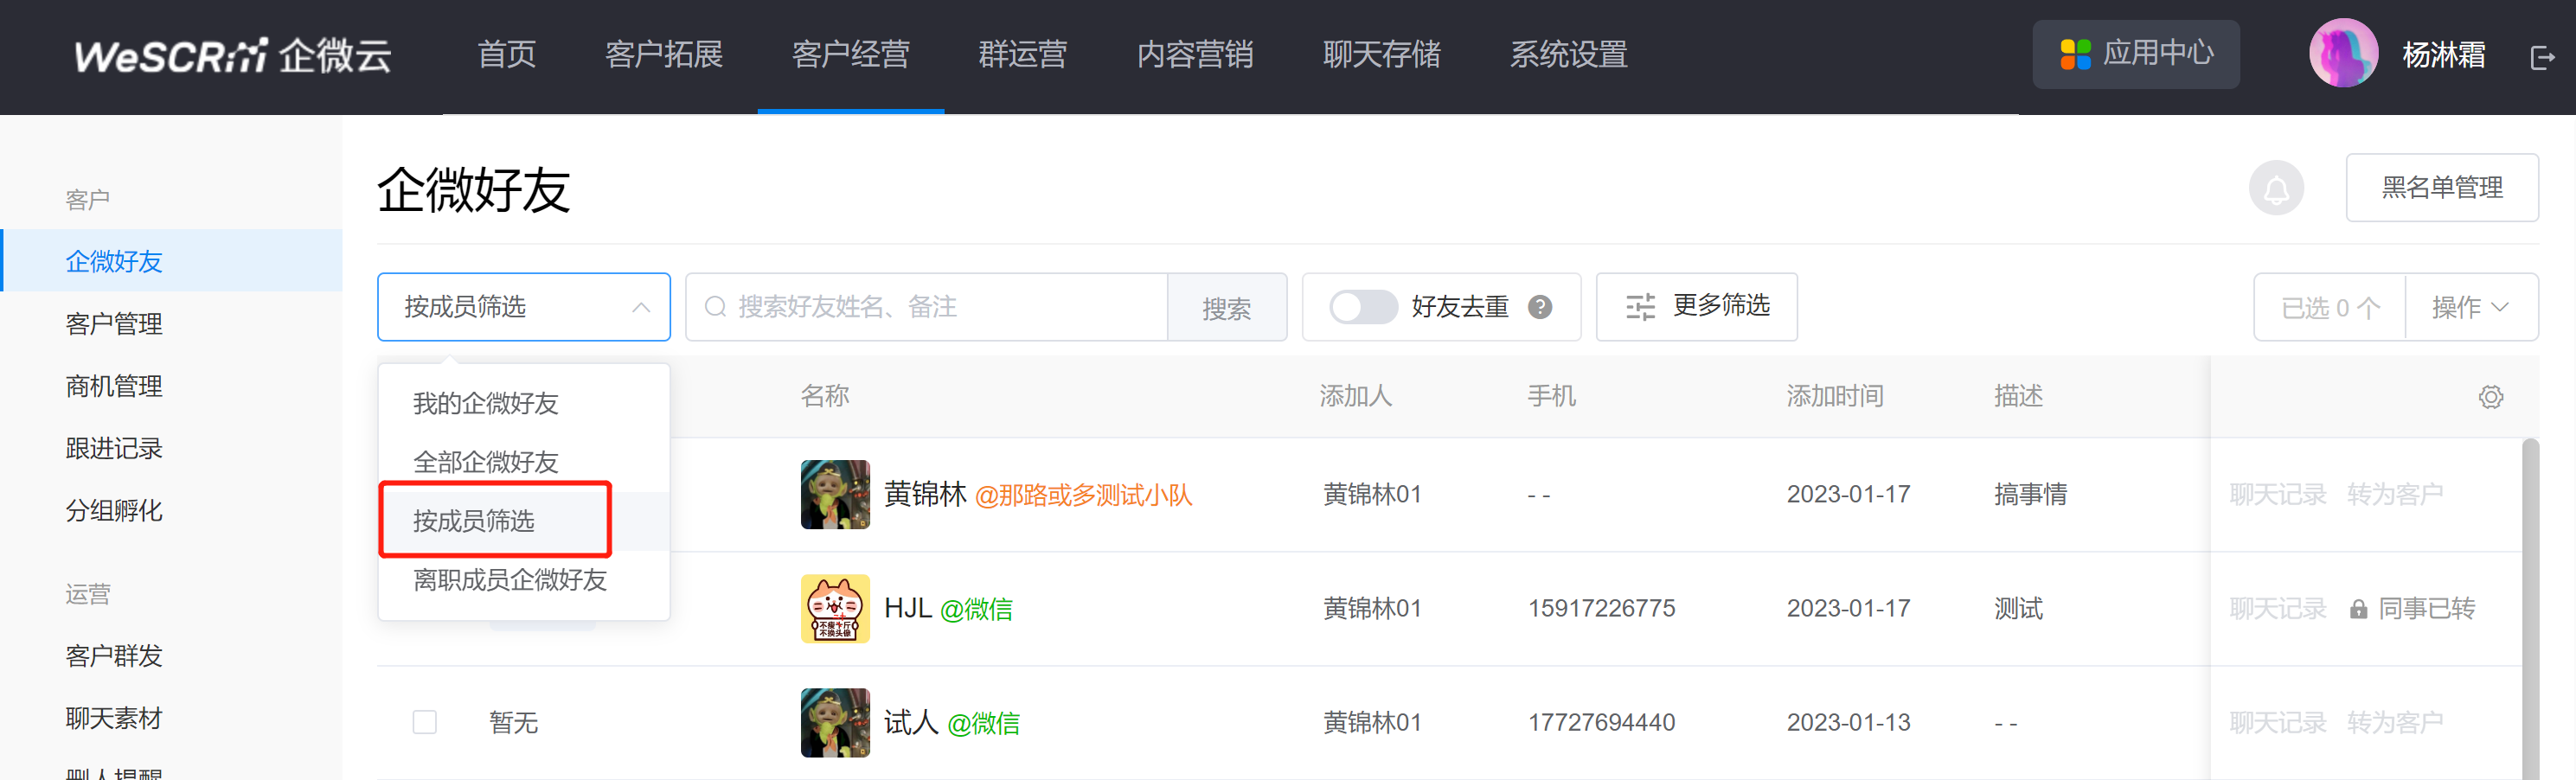Click the user avatar in the top bar
This screenshot has width=2576, height=780.
2342,54
